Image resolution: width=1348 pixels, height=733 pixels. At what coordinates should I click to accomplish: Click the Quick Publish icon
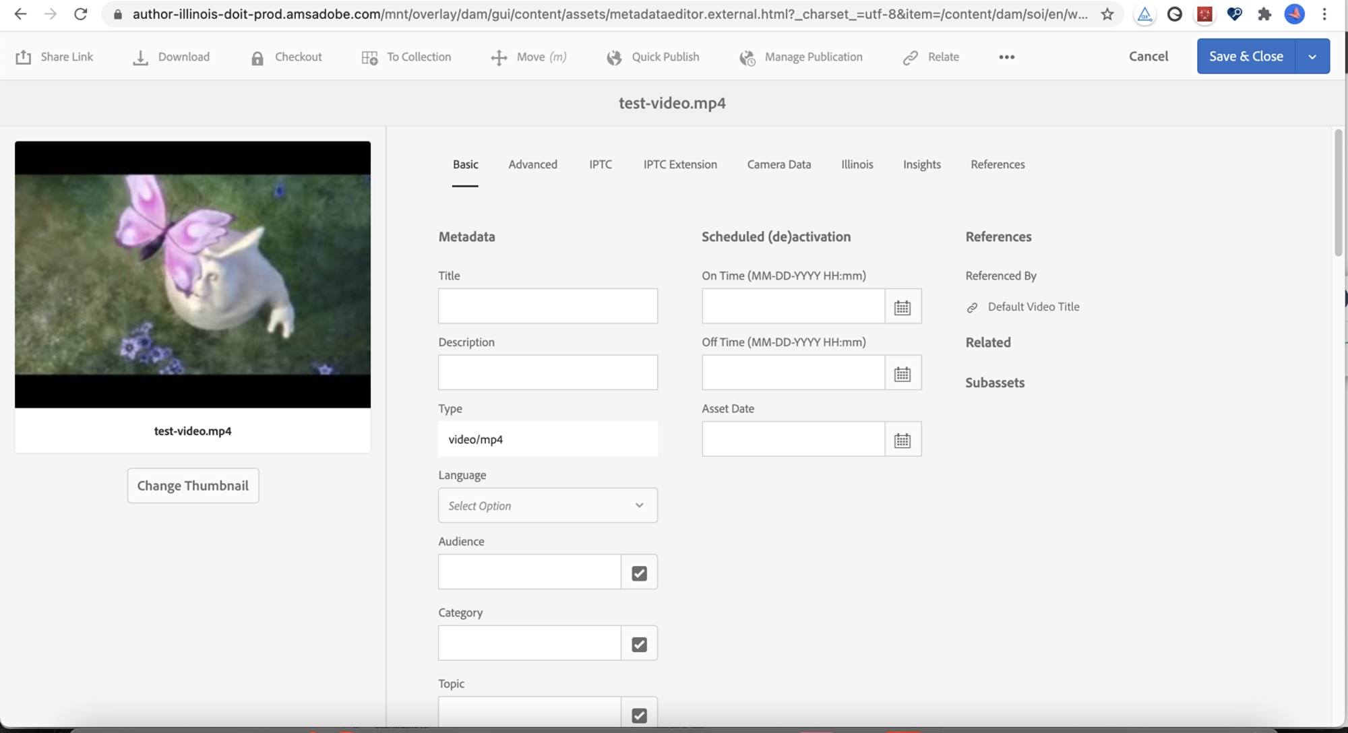tap(615, 56)
